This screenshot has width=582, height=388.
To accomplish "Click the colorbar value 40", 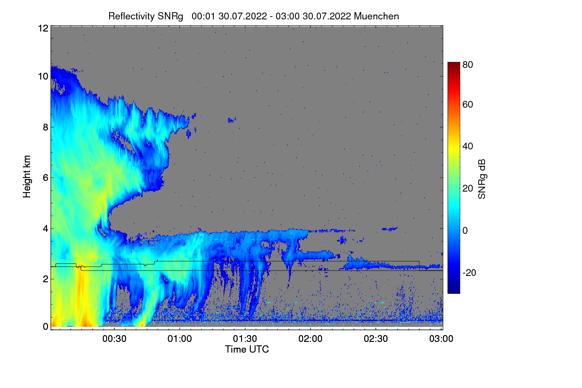I will tap(468, 146).
